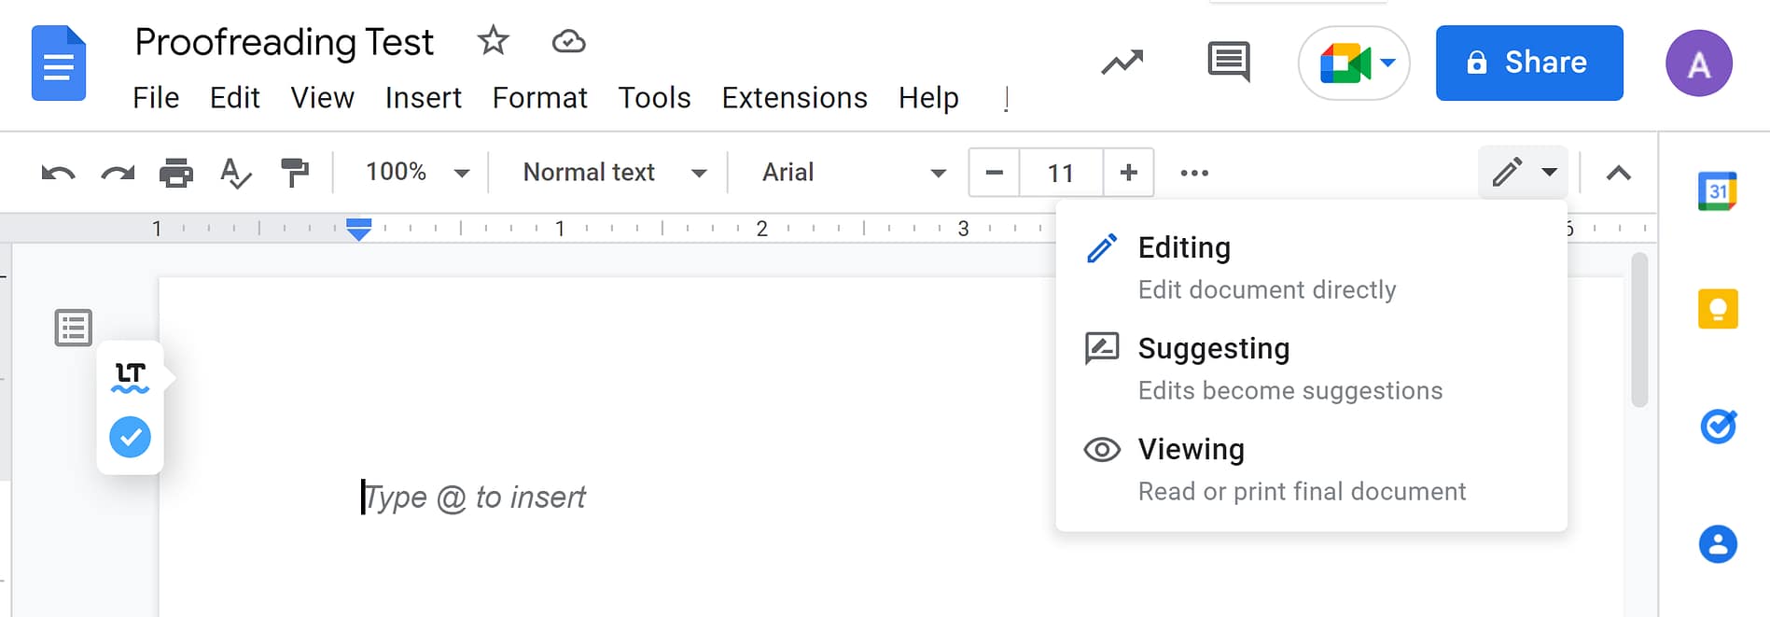
Task: Open the Format menu
Action: pos(539,97)
